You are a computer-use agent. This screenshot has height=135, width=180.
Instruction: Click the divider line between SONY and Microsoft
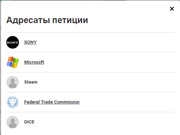[x=91, y=52]
